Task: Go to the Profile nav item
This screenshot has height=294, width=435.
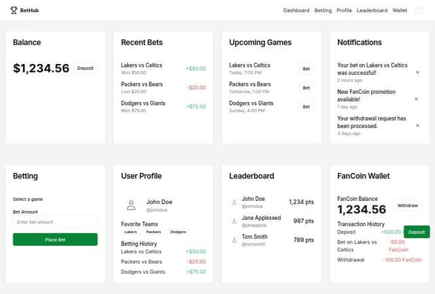Action: point(344,10)
